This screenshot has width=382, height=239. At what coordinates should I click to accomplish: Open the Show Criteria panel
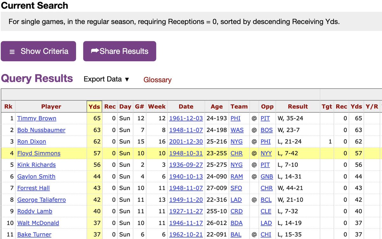(38, 51)
